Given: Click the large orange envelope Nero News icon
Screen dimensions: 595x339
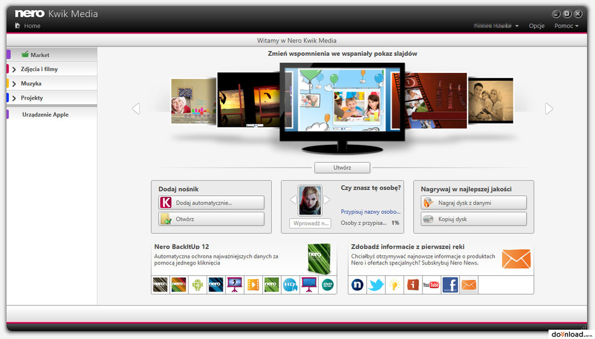Looking at the screenshot, I should (516, 259).
